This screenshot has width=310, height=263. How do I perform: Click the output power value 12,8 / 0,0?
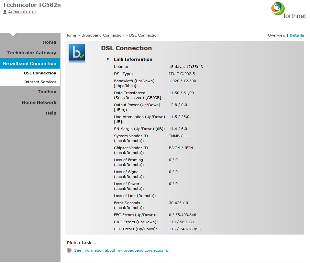pos(178,105)
